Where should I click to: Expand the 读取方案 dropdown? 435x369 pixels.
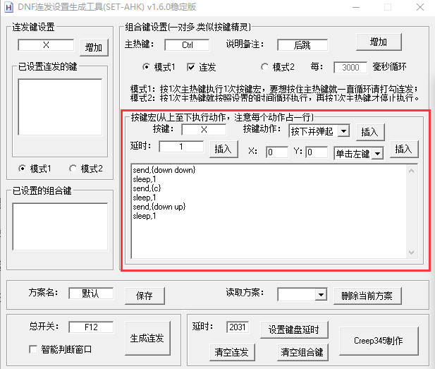click(x=321, y=295)
